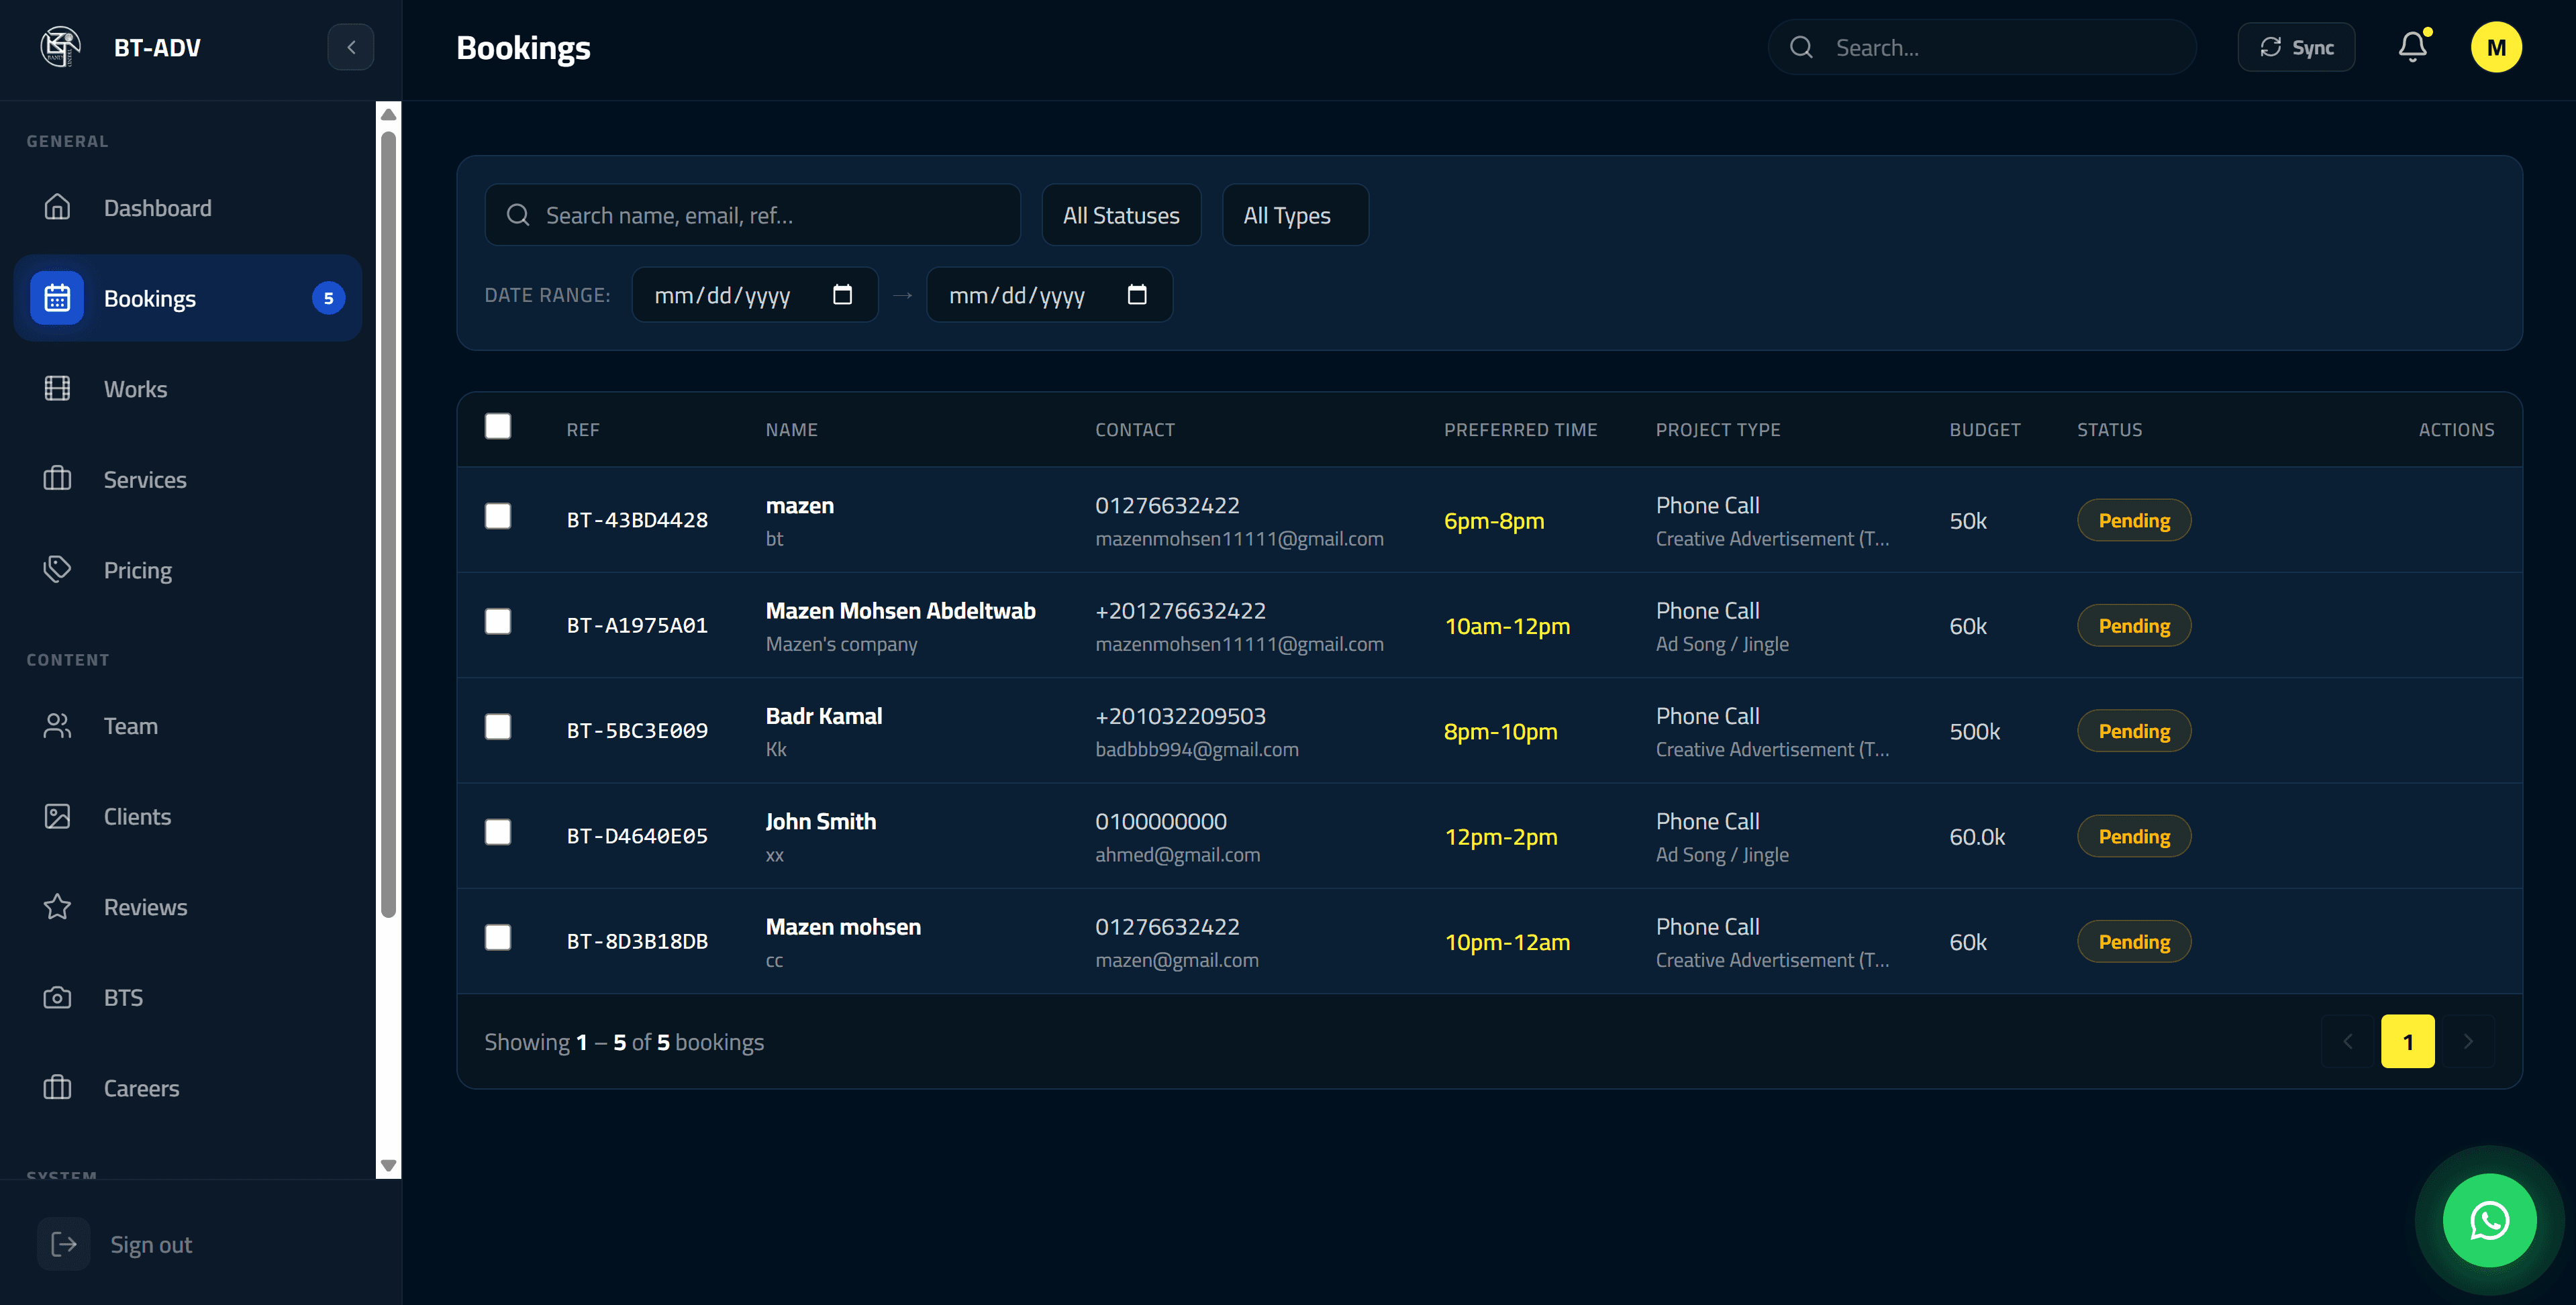
Task: Open the Works section
Action: [188, 389]
